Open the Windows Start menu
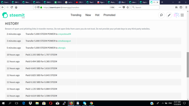 pyautogui.click(x=3, y=103)
